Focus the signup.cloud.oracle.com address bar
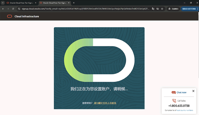The image size is (199, 115). [x=85, y=9]
